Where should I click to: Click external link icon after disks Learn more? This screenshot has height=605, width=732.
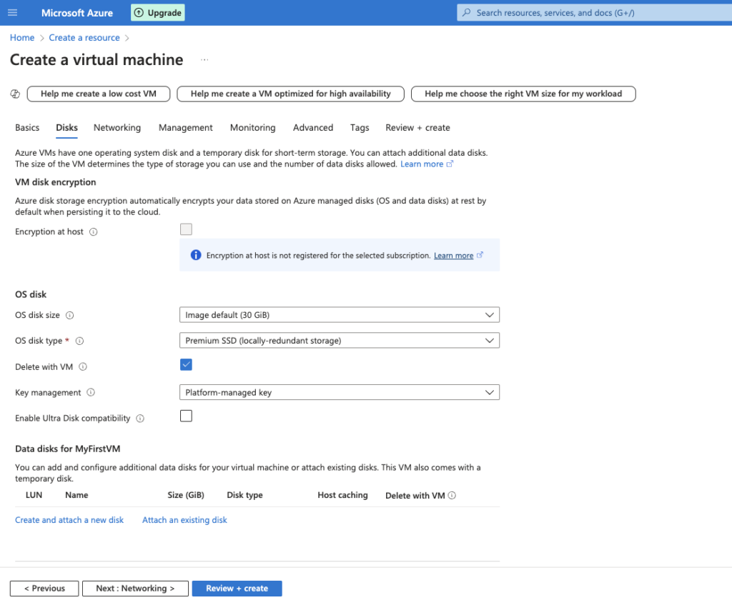[x=450, y=164]
